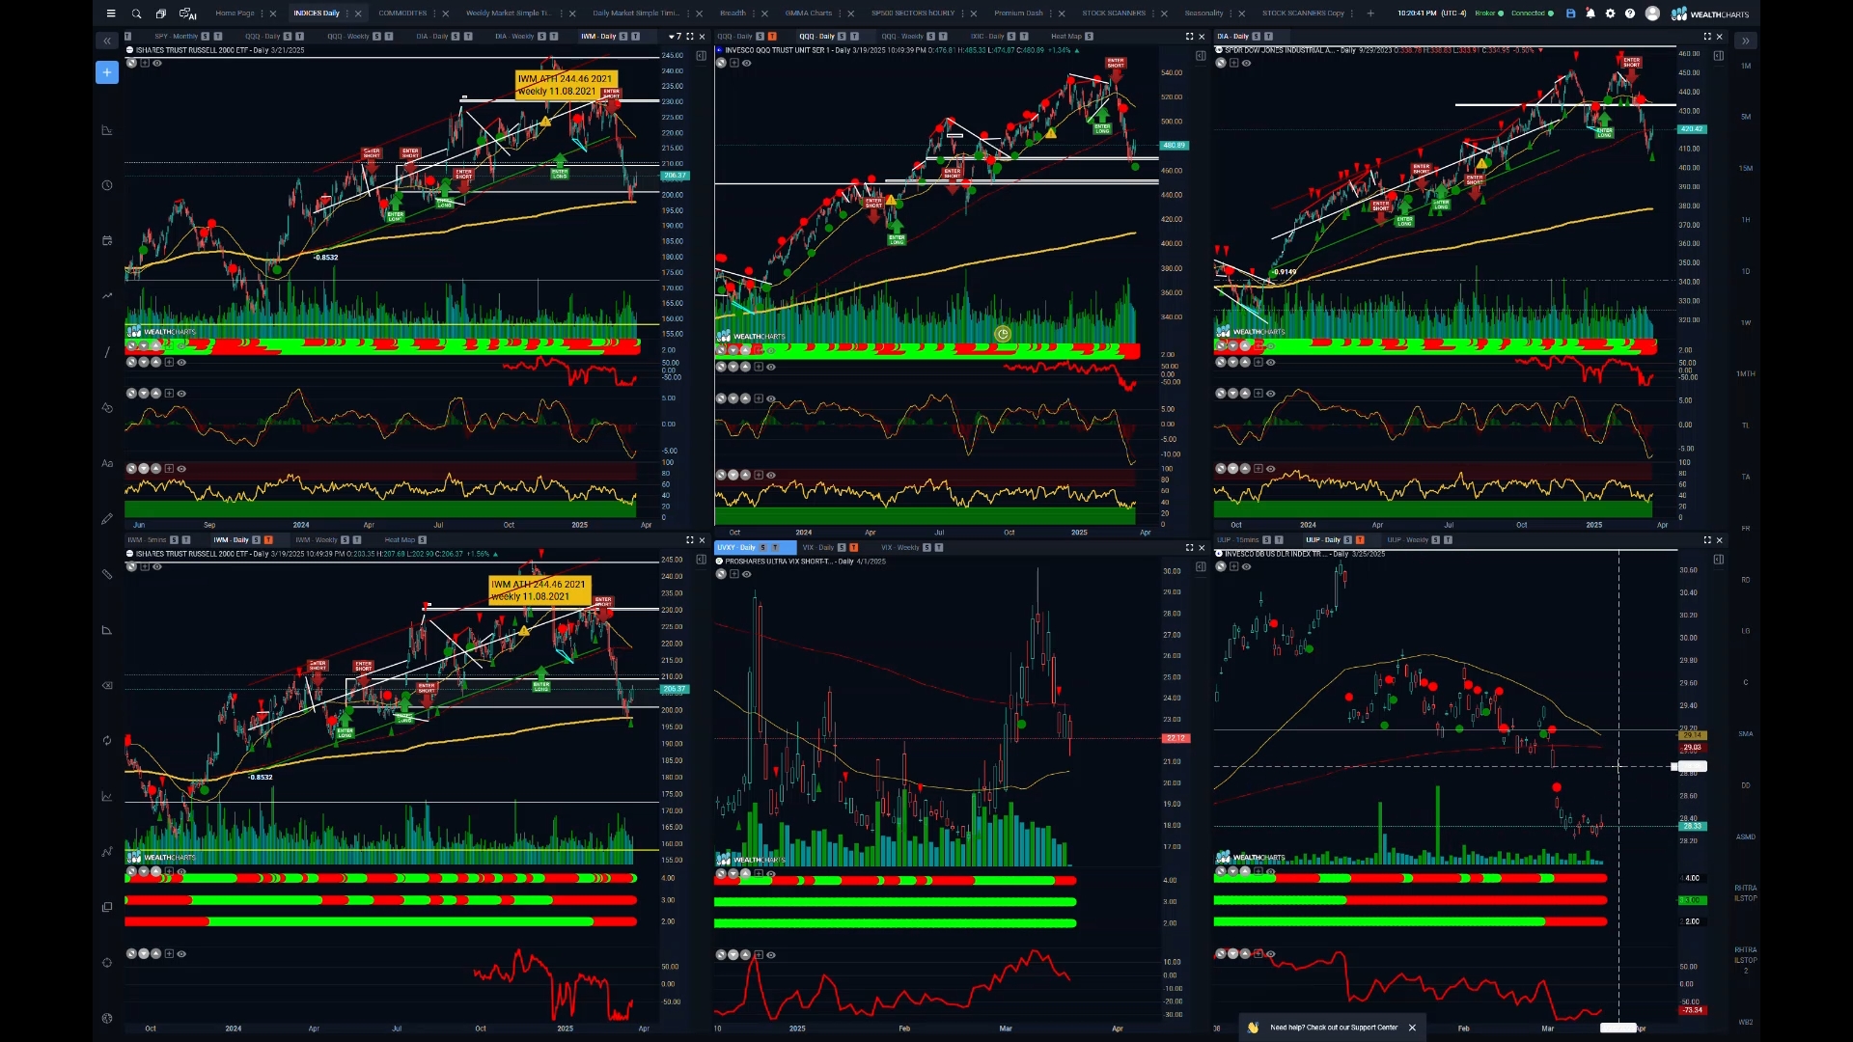Open settings gear in top bar
Screen dimensions: 1853x1042
tap(1610, 14)
